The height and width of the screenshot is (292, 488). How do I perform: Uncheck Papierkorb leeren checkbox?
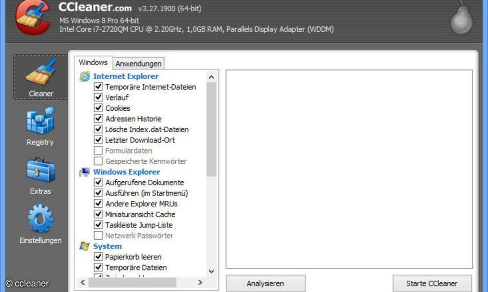coord(98,257)
